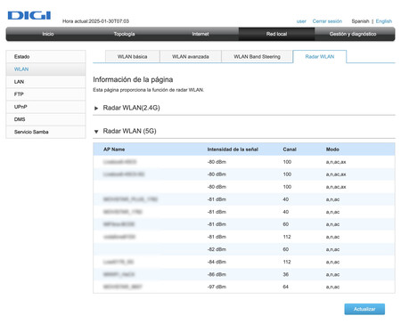The image size is (401, 332).
Task: Open the Inicio menu
Action: pos(48,34)
